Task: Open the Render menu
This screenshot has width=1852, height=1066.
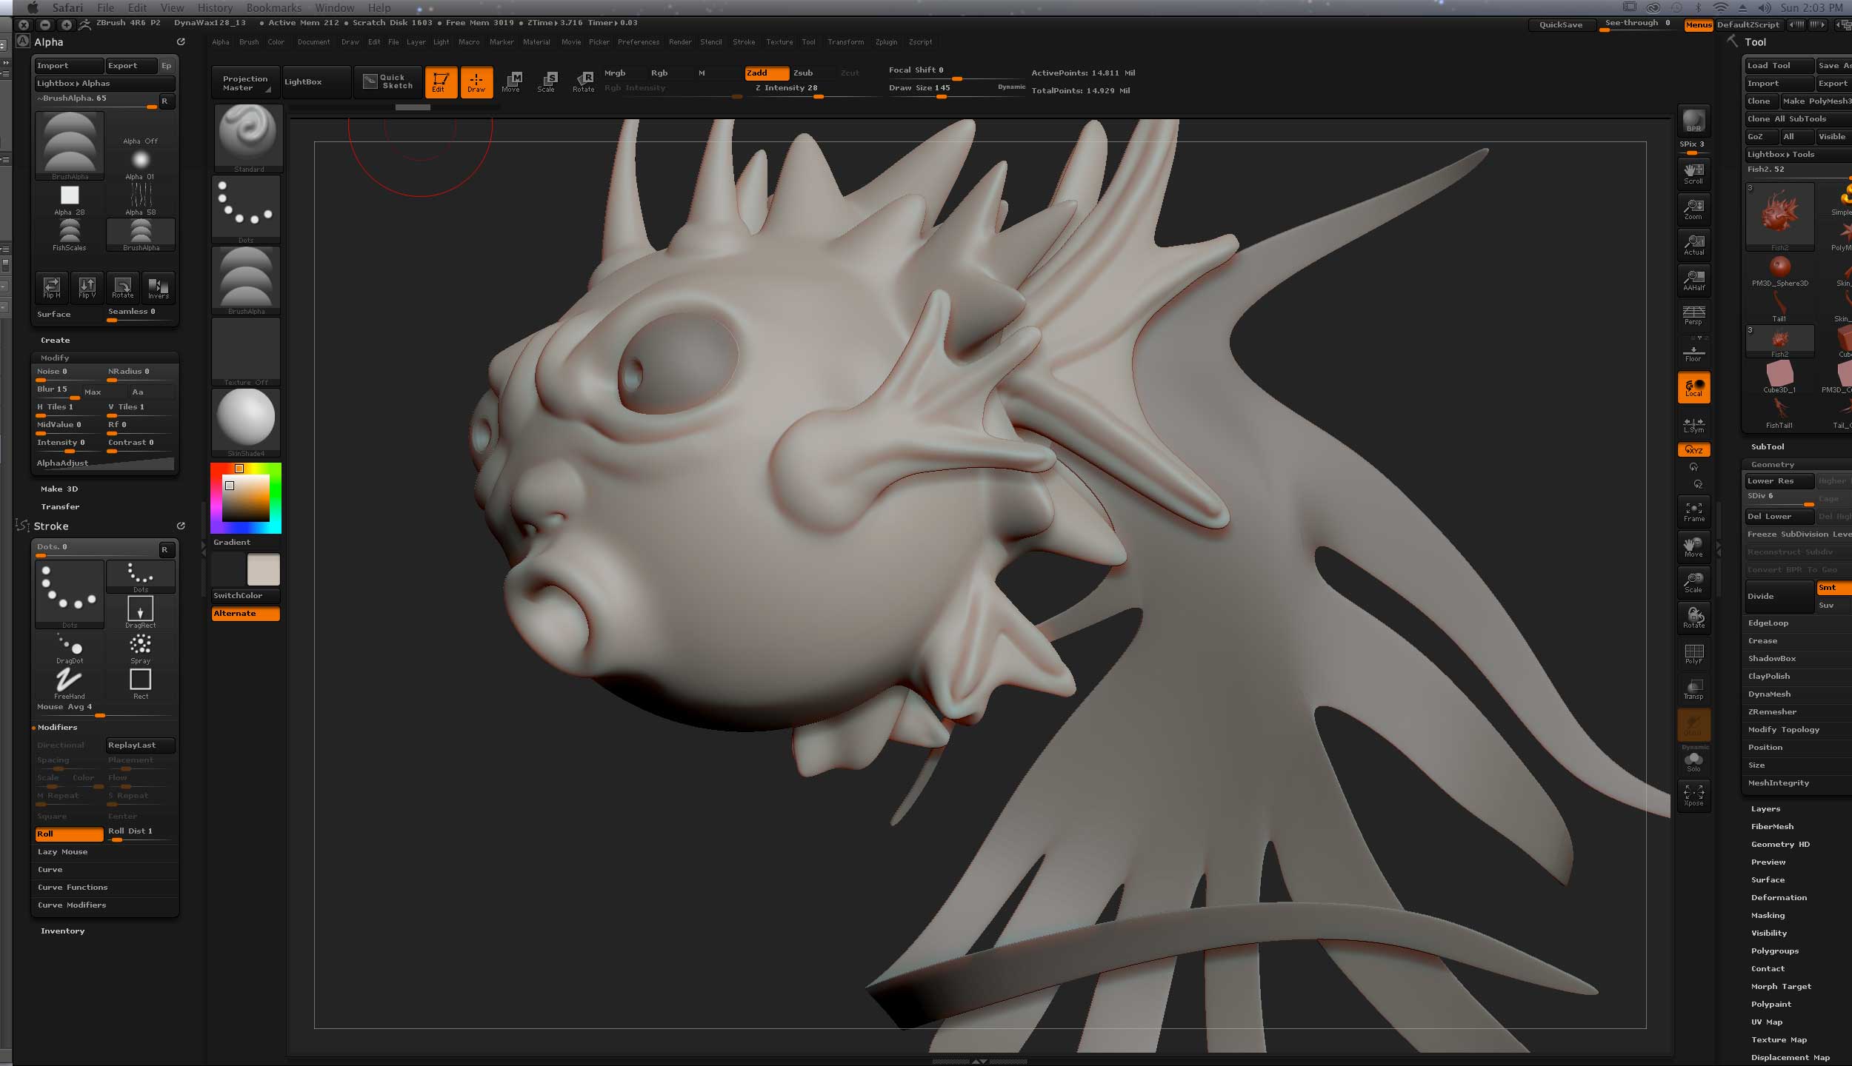Action: pyautogui.click(x=680, y=42)
